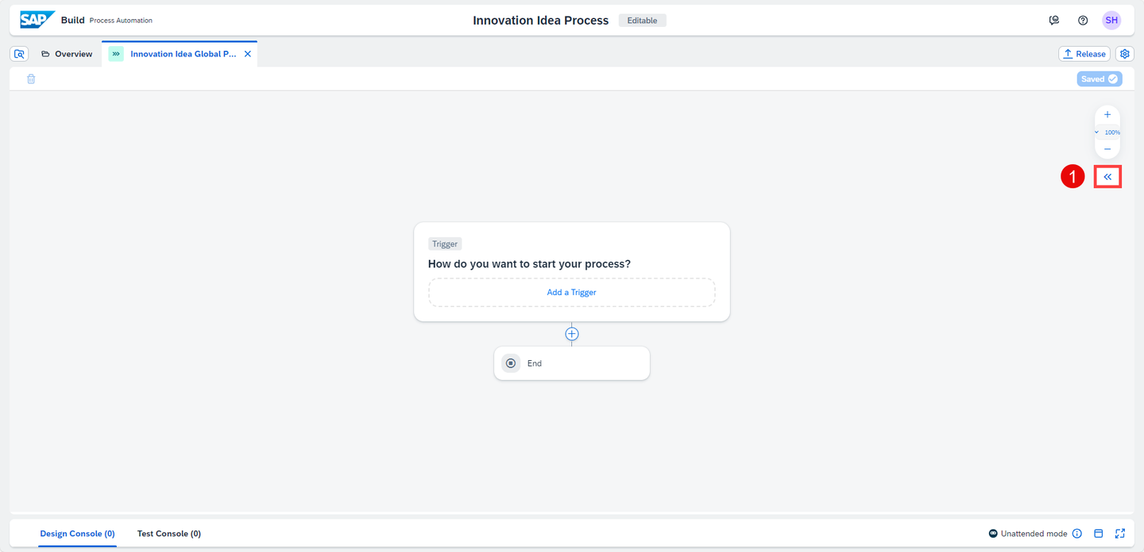Close the Innovation Idea Global Process tab
Screen dimensions: 1144x552
click(x=247, y=54)
